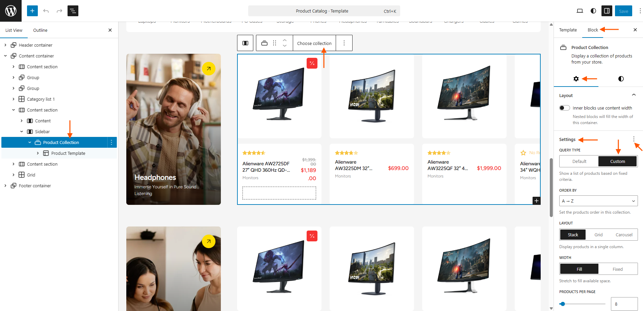Click the Headphones card yellow arrow icon
The height and width of the screenshot is (311, 643).
(x=209, y=69)
